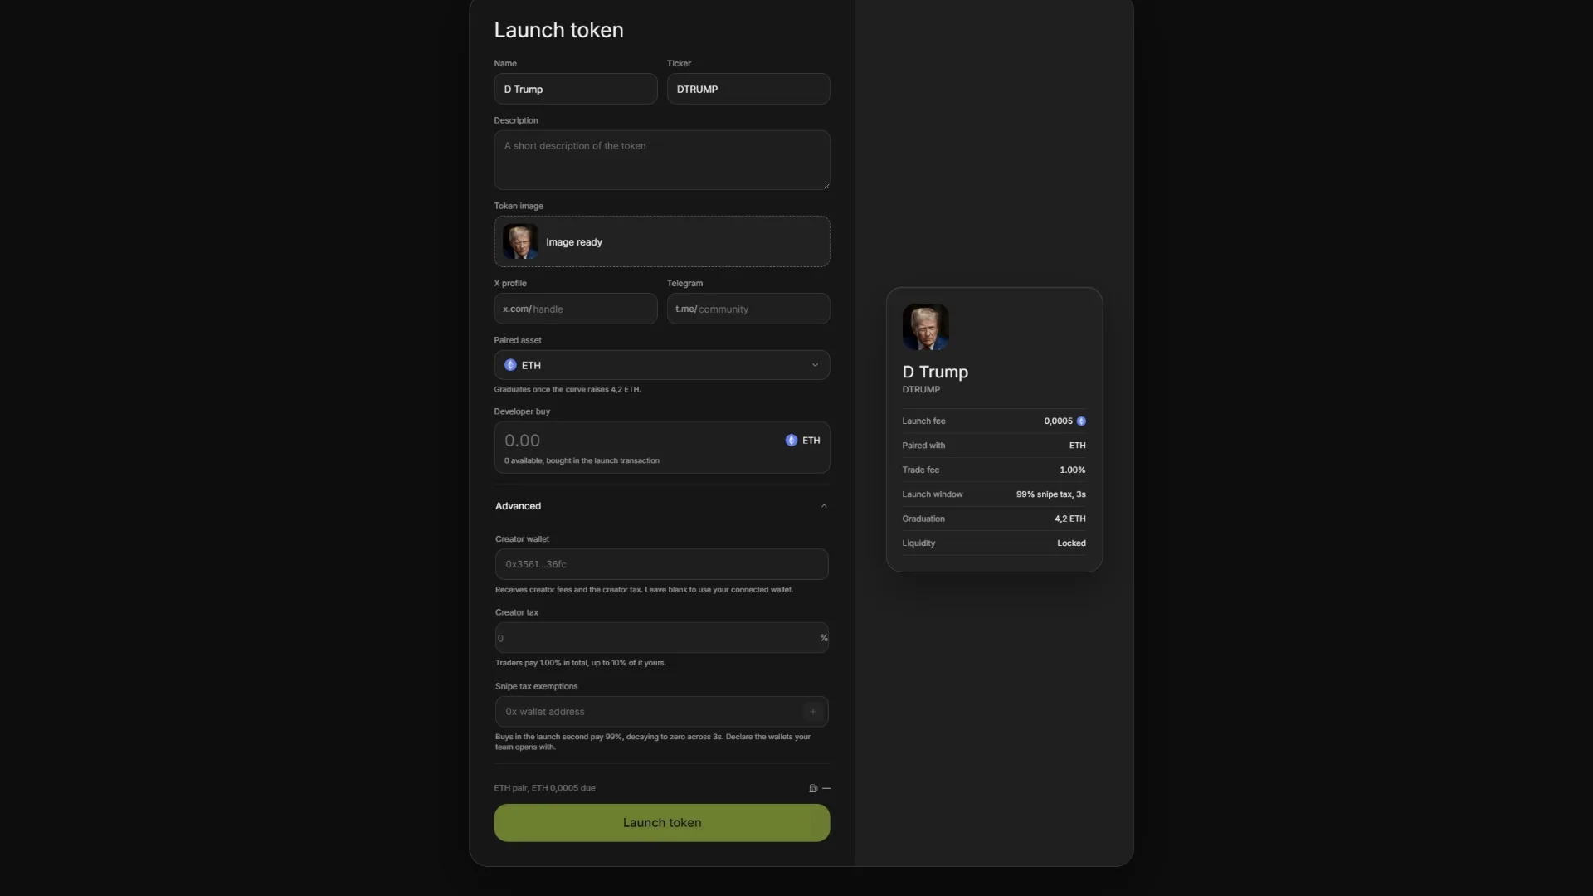
Task: Click the green Launch token button
Action: 662,823
